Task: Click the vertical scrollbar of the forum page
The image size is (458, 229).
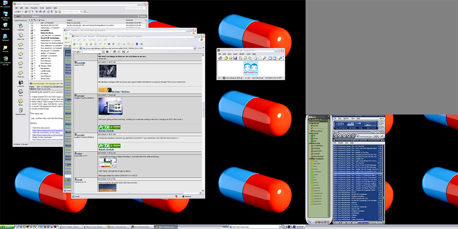Action: click(x=203, y=123)
